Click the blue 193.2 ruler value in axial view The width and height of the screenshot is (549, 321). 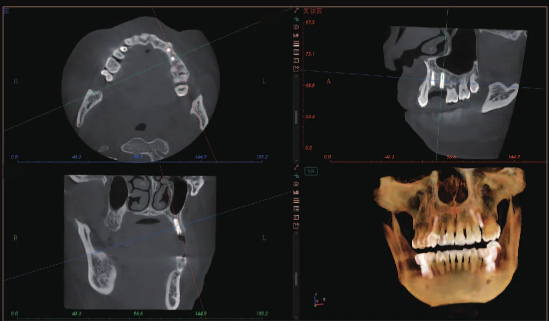pos(262,157)
